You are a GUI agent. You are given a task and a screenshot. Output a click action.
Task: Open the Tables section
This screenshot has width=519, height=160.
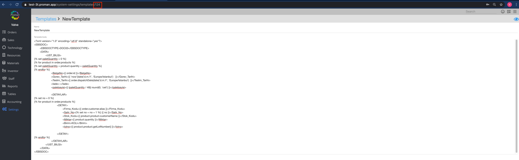point(12,94)
